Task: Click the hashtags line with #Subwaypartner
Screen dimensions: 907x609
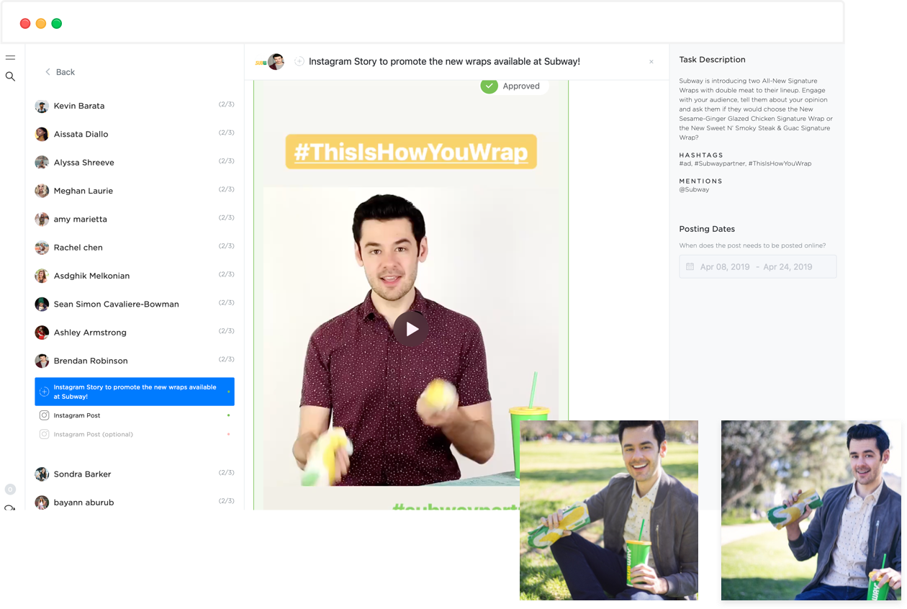Action: tap(745, 163)
